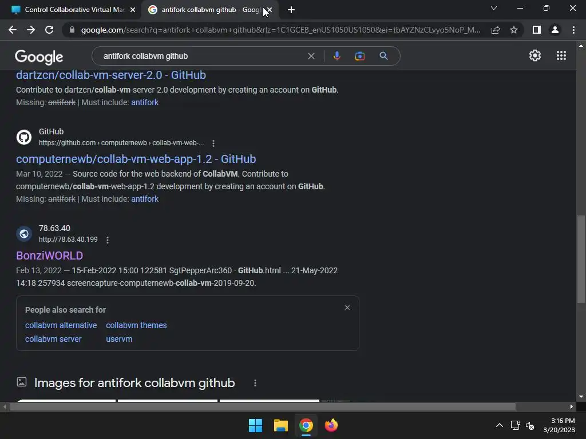Image resolution: width=586 pixels, height=439 pixels.
Task: Open the Chrome side panel
Action: click(x=537, y=30)
